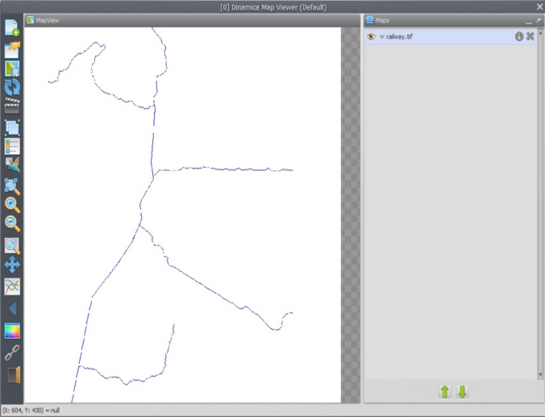Screen dimensions: 545x417
Task: Click the legend list icon
Action: point(12,146)
